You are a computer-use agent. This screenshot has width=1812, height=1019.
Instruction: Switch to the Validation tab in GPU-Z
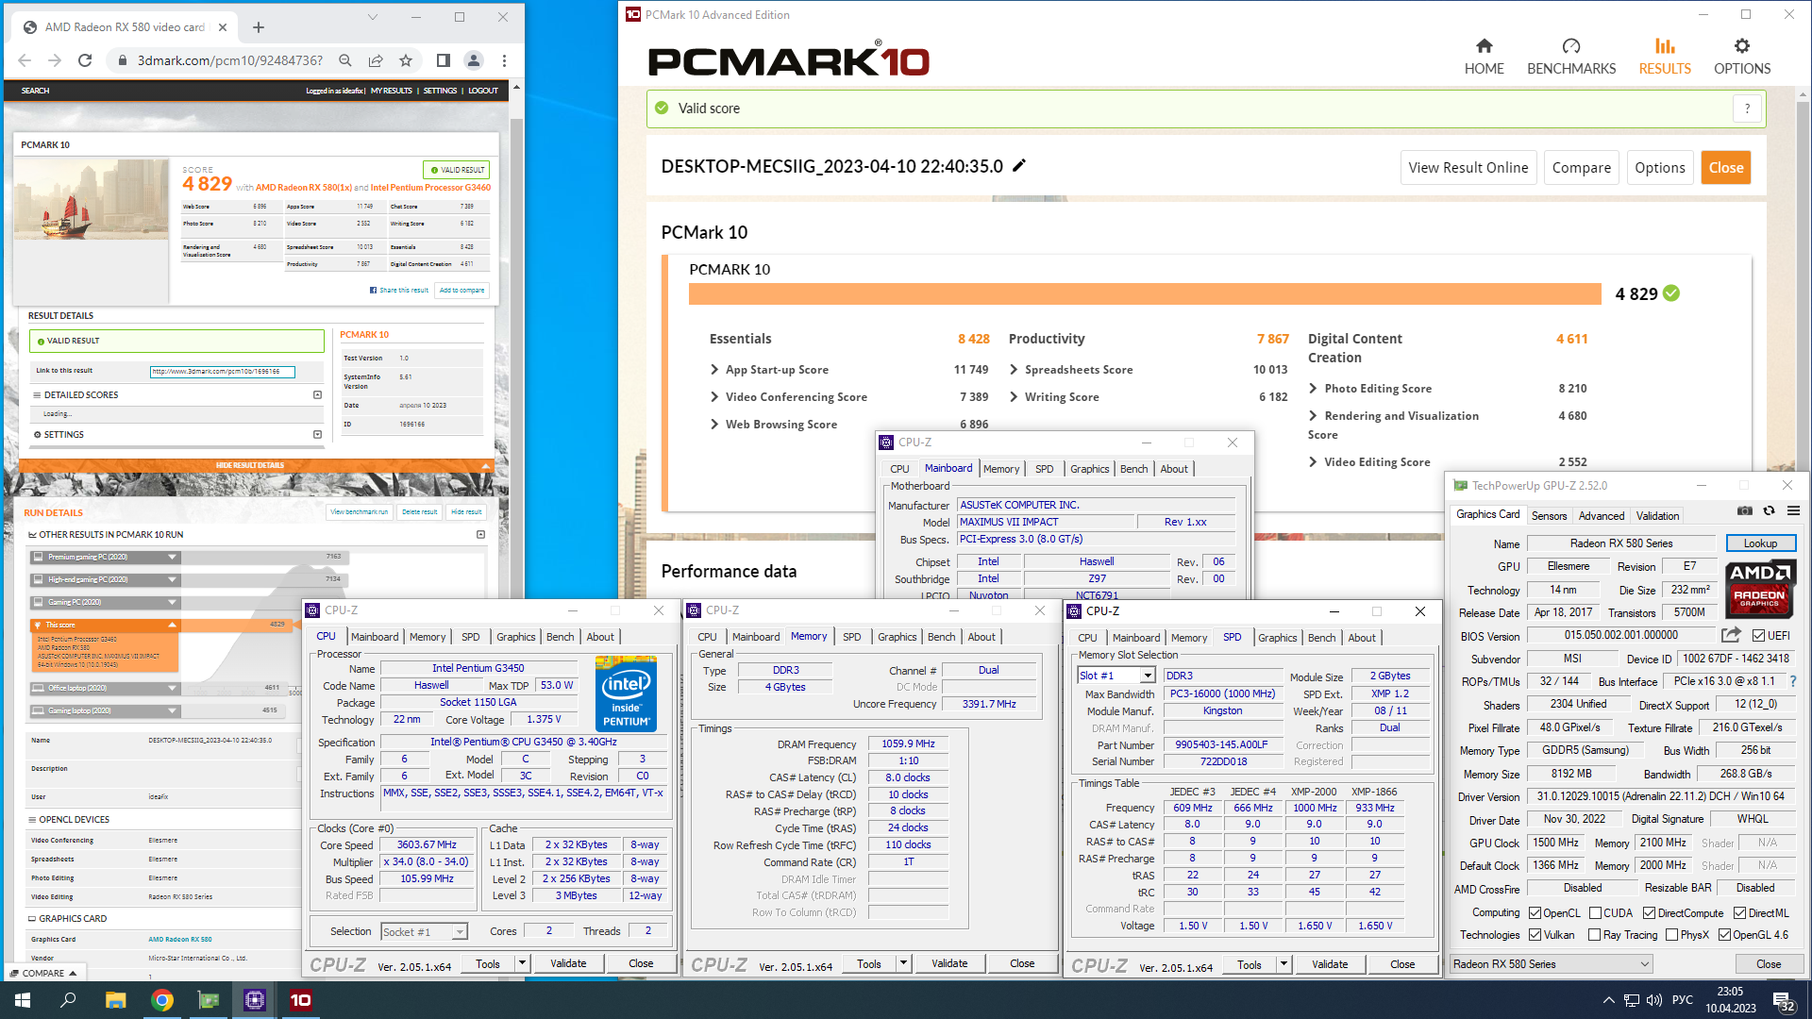1657,515
